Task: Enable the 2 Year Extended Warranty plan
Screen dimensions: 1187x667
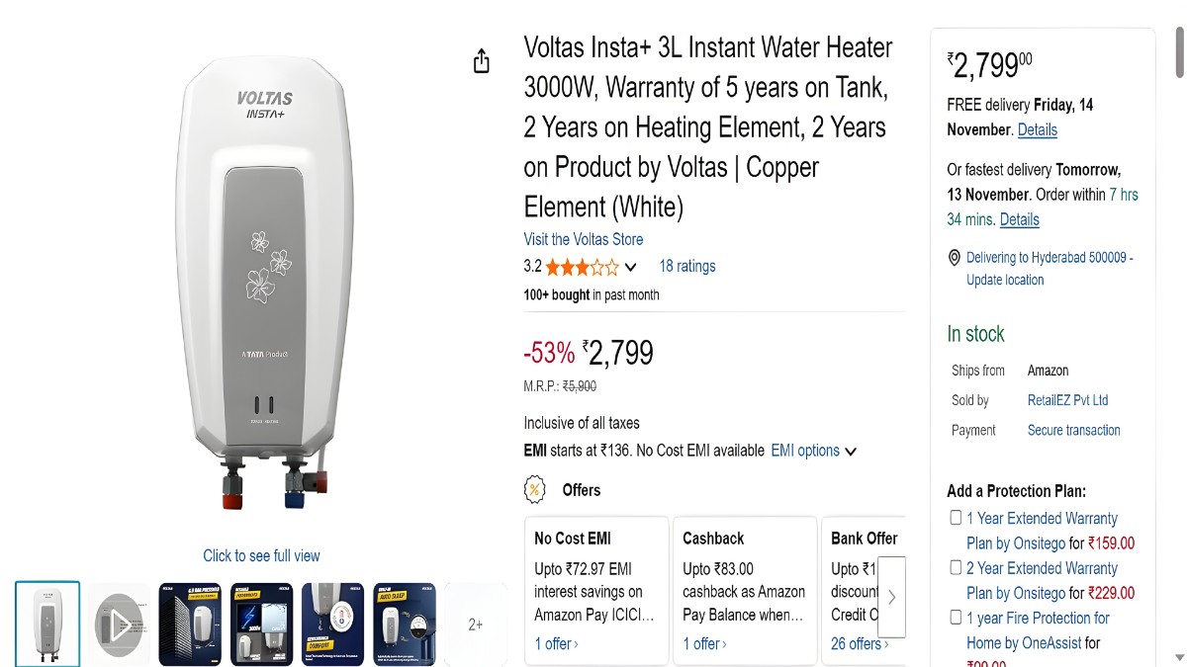Action: (x=956, y=568)
